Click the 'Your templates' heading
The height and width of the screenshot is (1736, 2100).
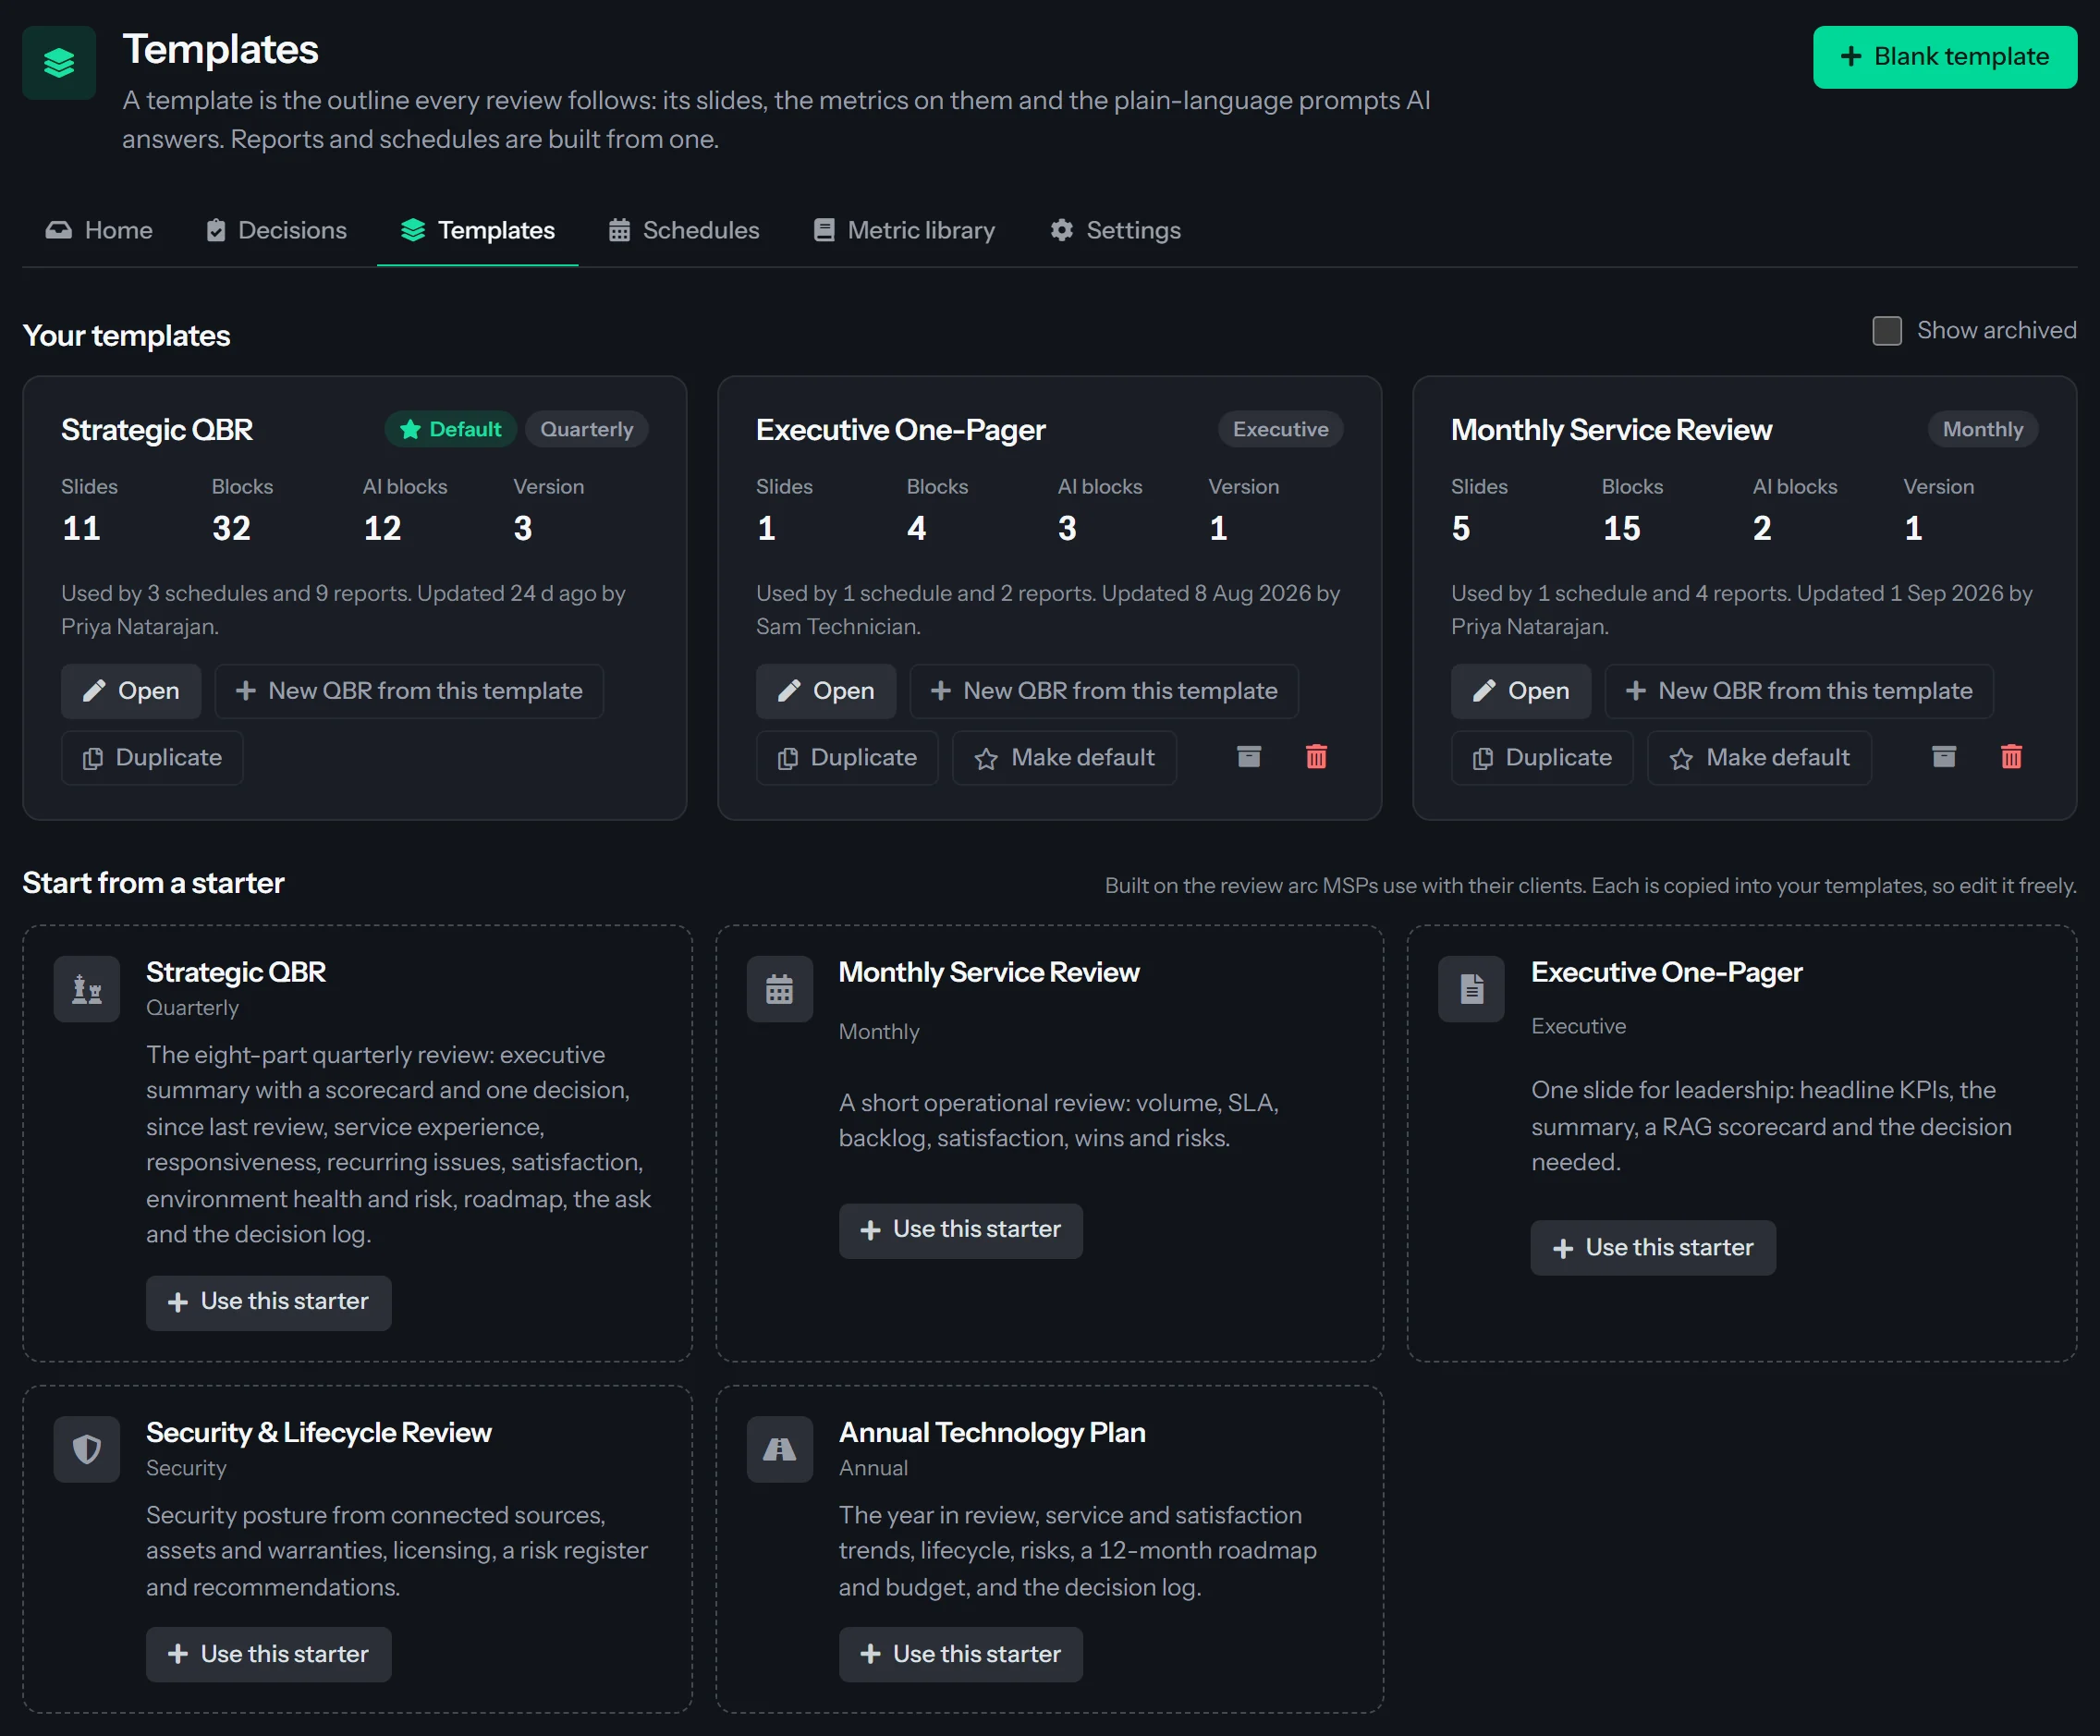pyautogui.click(x=126, y=336)
